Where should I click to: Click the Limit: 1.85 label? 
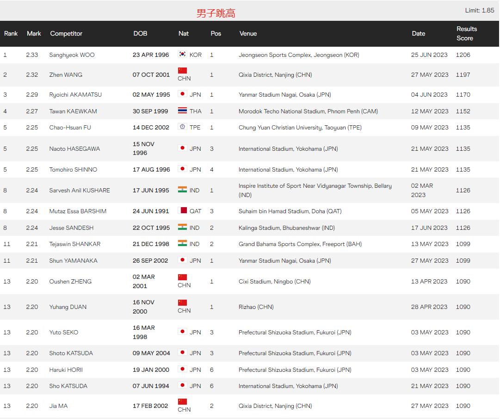[480, 10]
